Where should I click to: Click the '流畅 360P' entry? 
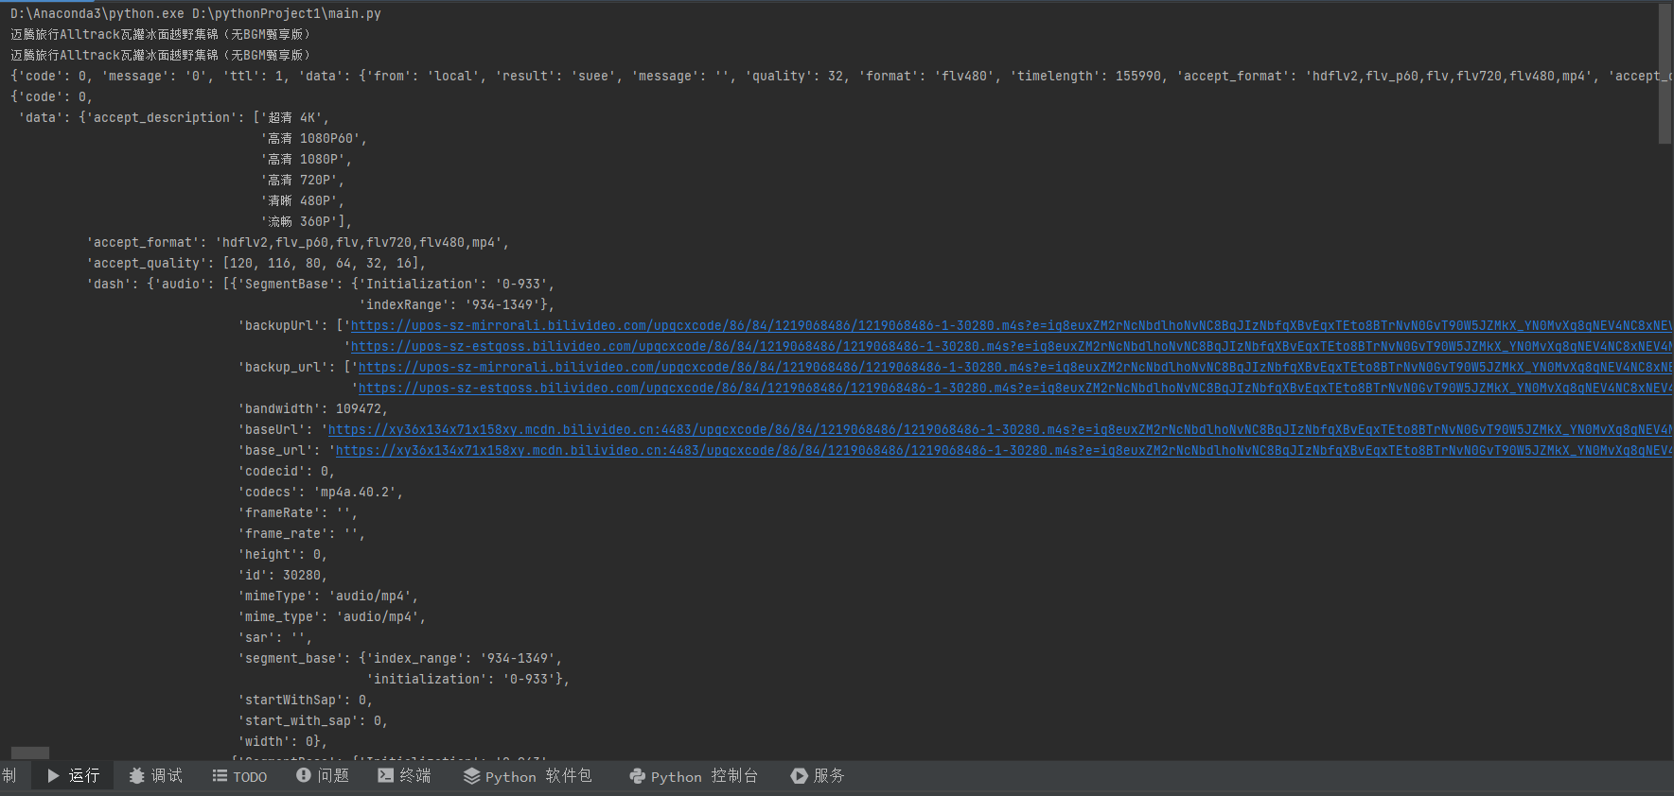(306, 222)
